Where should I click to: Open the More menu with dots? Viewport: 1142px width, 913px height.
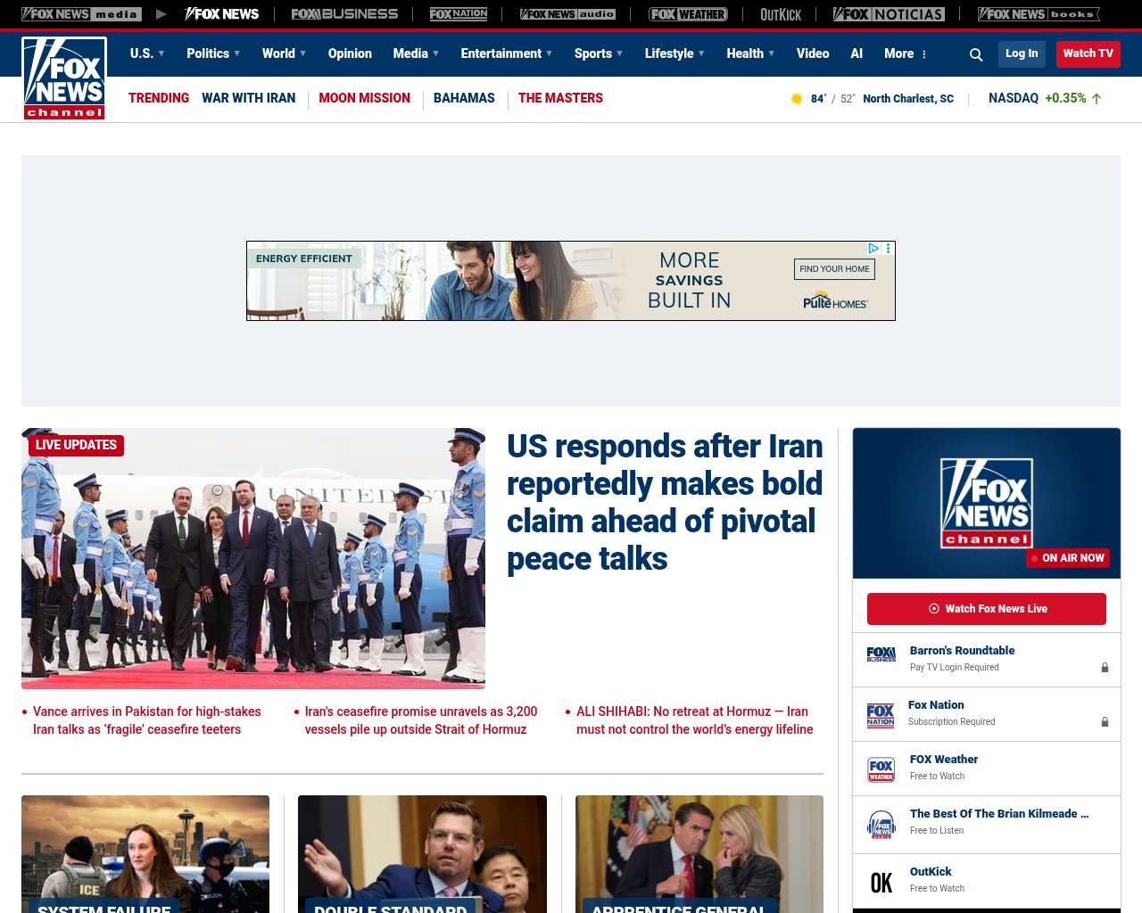(x=906, y=53)
